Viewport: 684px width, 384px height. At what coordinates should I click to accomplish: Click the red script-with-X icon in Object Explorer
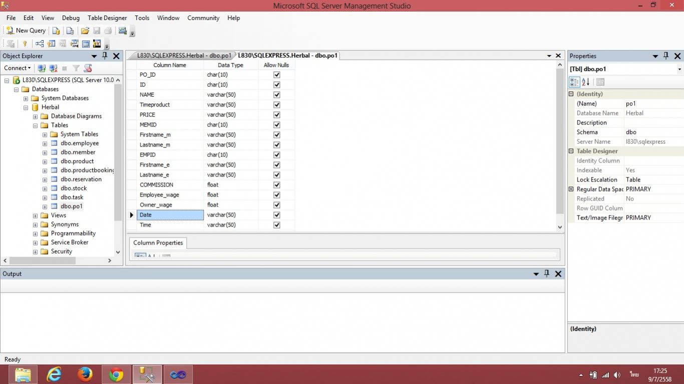point(88,68)
